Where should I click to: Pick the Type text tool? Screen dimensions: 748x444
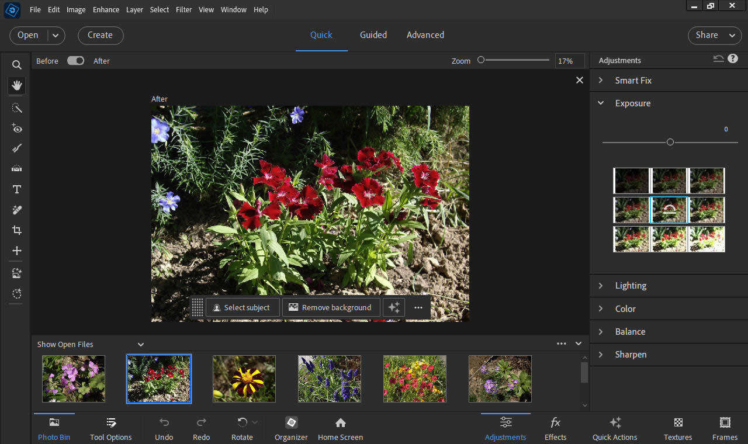[x=17, y=189]
